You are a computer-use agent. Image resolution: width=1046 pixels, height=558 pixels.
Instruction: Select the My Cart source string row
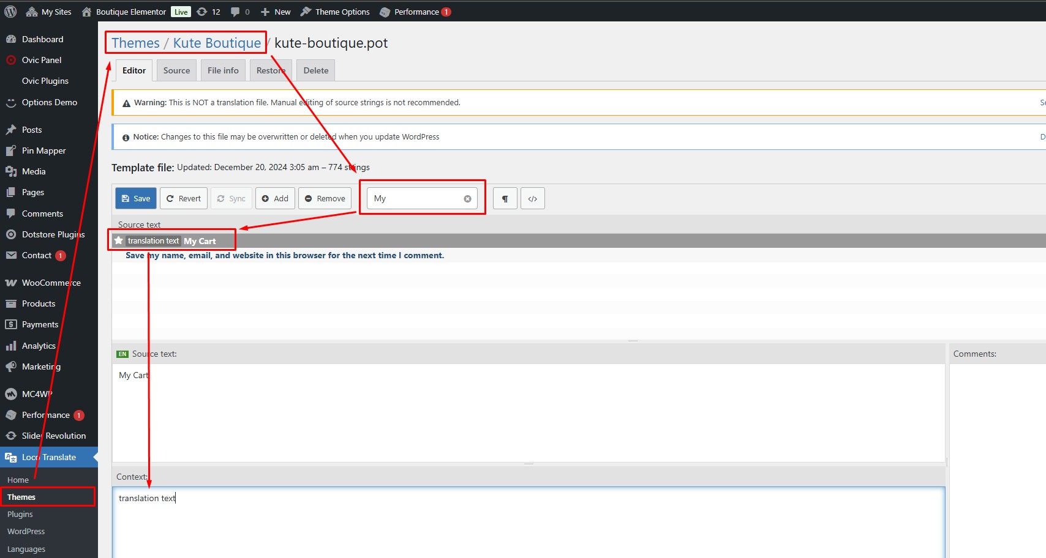[x=579, y=241]
